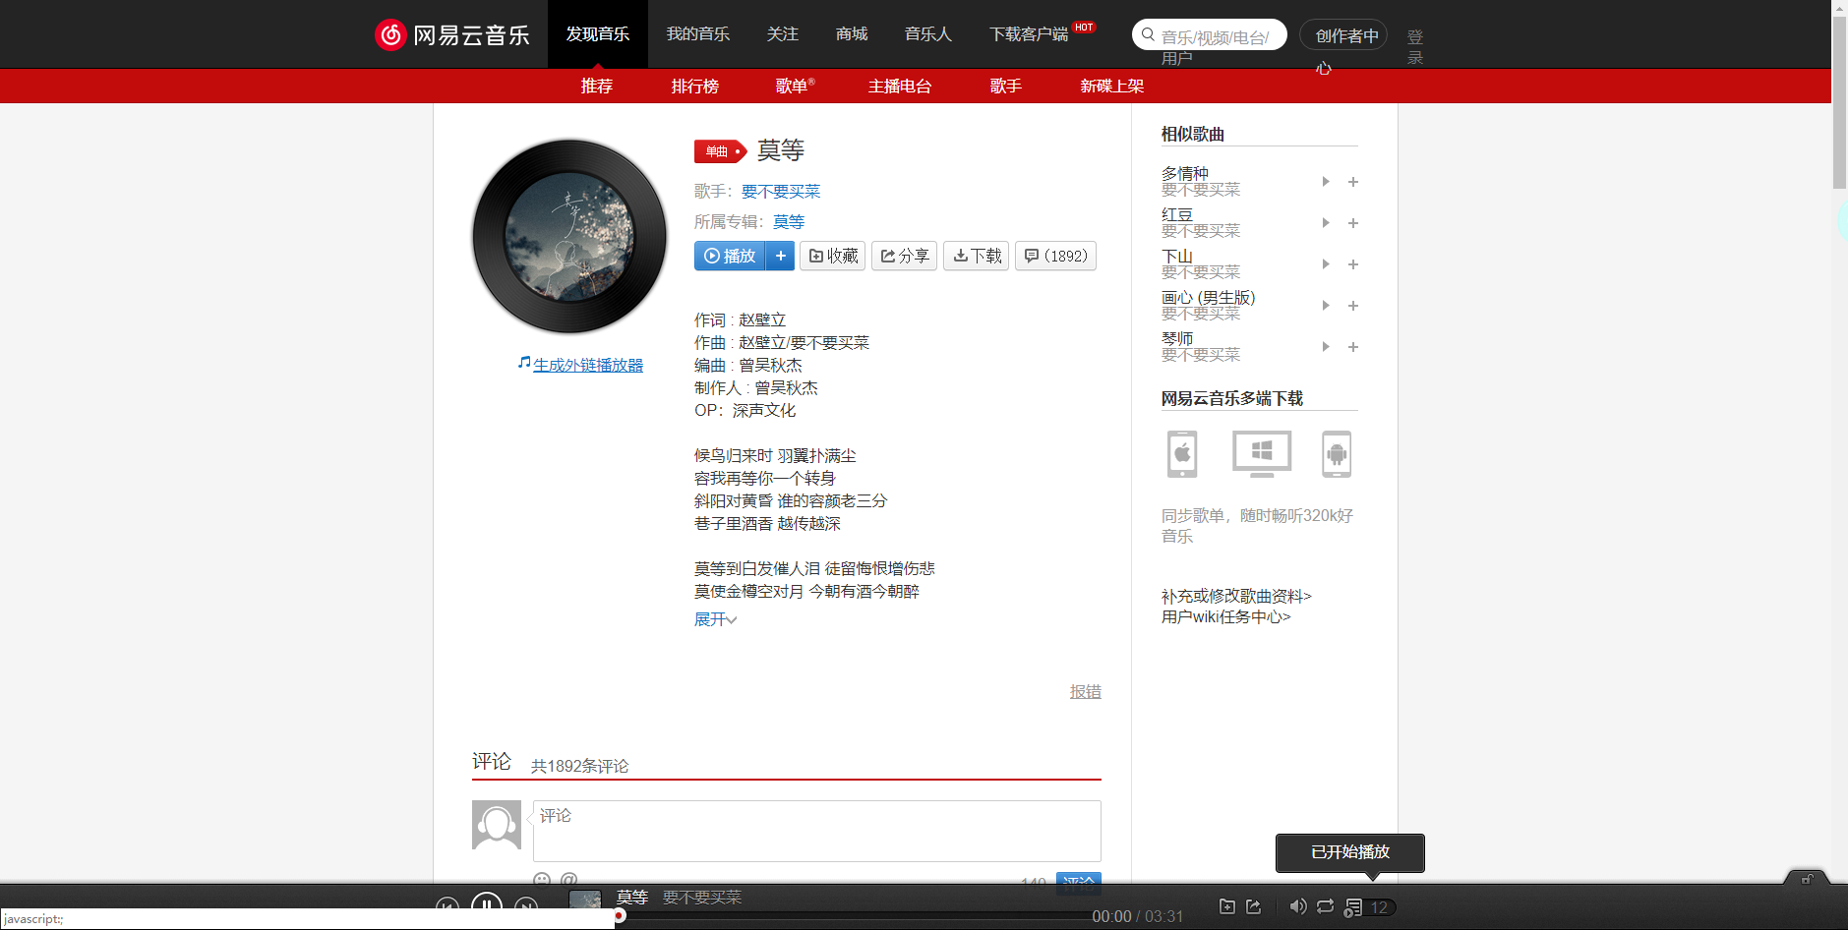Viewport: 1848px width, 930px height.
Task: Click the artist link 要不要买菜
Action: pyautogui.click(x=781, y=191)
